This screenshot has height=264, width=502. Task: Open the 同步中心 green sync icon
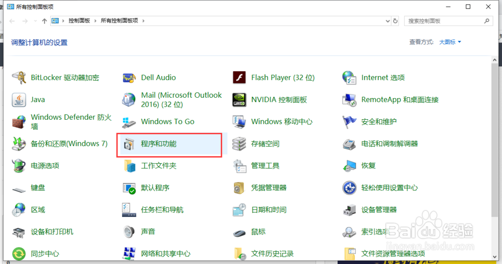pyautogui.click(x=19, y=254)
